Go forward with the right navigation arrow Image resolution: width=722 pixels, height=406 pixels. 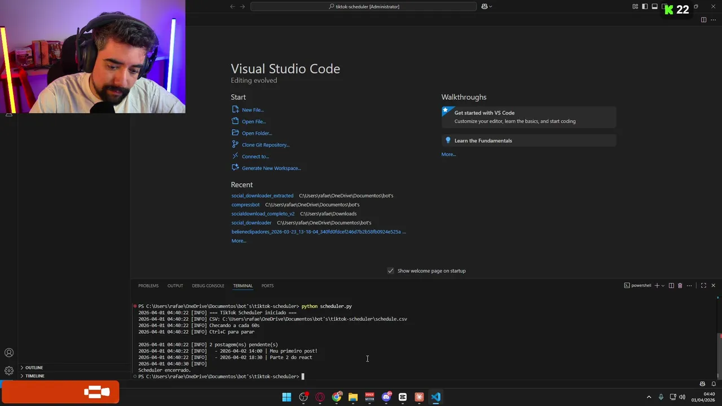[243, 6]
